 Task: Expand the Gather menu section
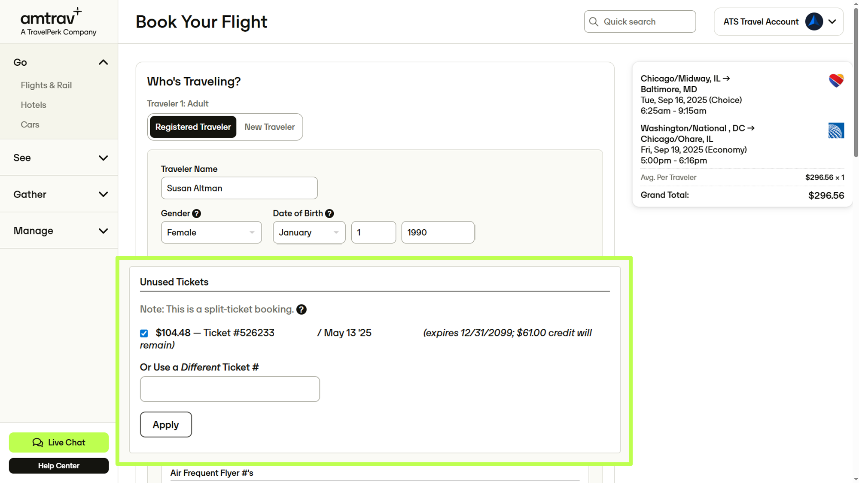coord(103,194)
